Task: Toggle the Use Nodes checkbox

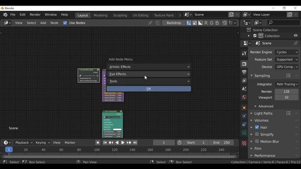Action: (65, 23)
